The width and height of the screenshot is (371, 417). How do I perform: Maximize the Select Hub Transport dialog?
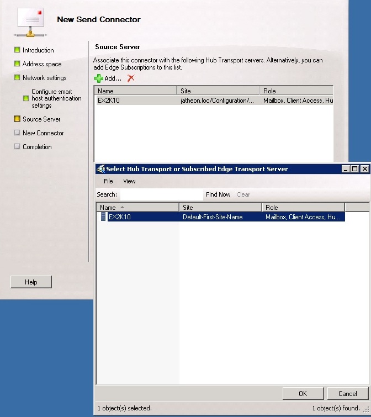[355, 169]
